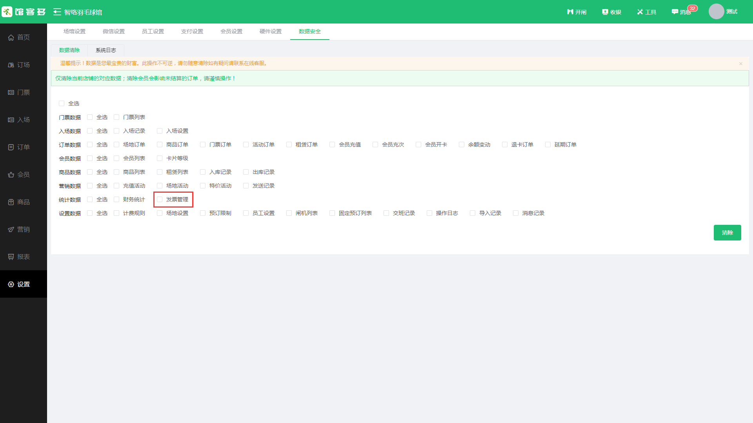The height and width of the screenshot is (423, 753).
Task: Open 订场 booking in sidebar
Action: click(x=24, y=65)
